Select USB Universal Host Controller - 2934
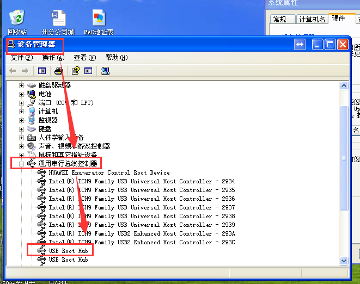 pos(142,181)
